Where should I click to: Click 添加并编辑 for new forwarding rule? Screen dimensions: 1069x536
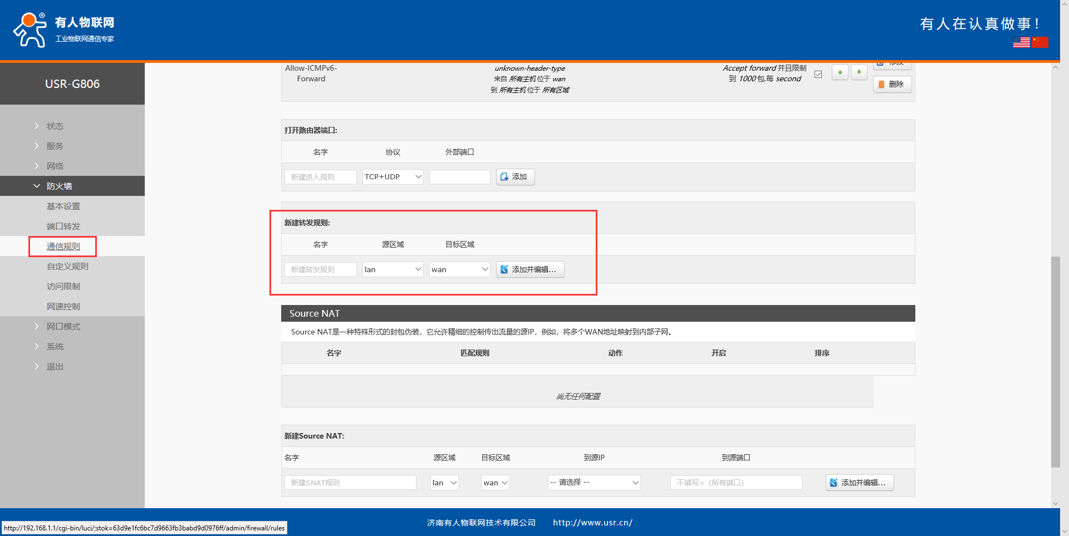529,269
